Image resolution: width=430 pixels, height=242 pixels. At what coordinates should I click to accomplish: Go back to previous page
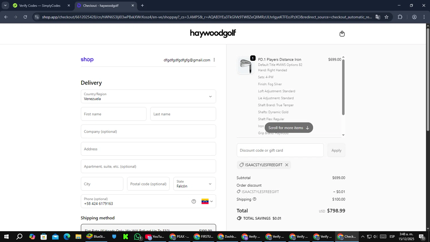pyautogui.click(x=6, y=17)
